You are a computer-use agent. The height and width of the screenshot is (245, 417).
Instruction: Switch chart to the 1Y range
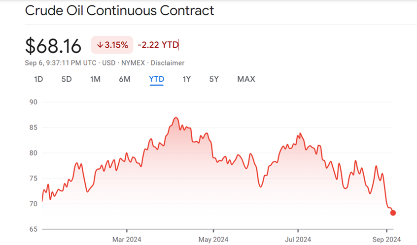(x=187, y=79)
